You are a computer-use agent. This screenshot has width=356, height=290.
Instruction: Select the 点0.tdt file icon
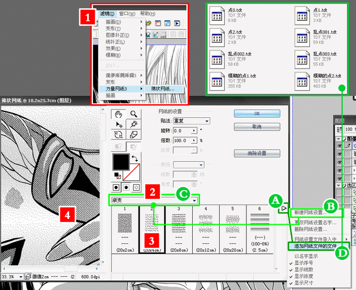pos(217,16)
